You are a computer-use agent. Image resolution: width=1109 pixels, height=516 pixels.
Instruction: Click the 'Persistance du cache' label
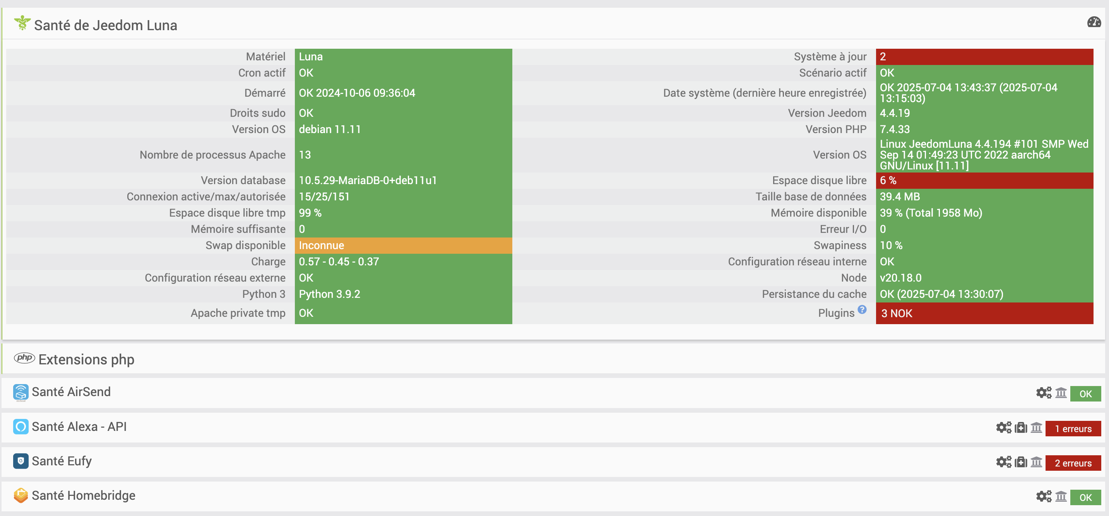point(814,294)
